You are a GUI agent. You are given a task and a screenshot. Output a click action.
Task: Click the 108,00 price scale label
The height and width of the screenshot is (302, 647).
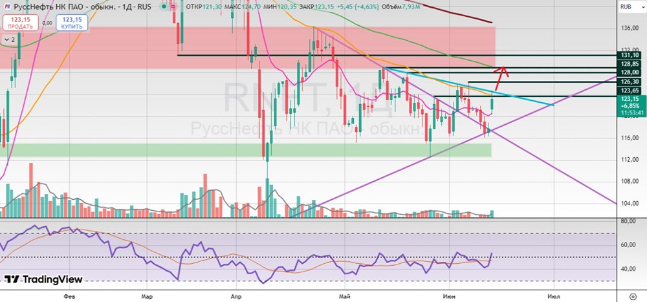(x=629, y=182)
